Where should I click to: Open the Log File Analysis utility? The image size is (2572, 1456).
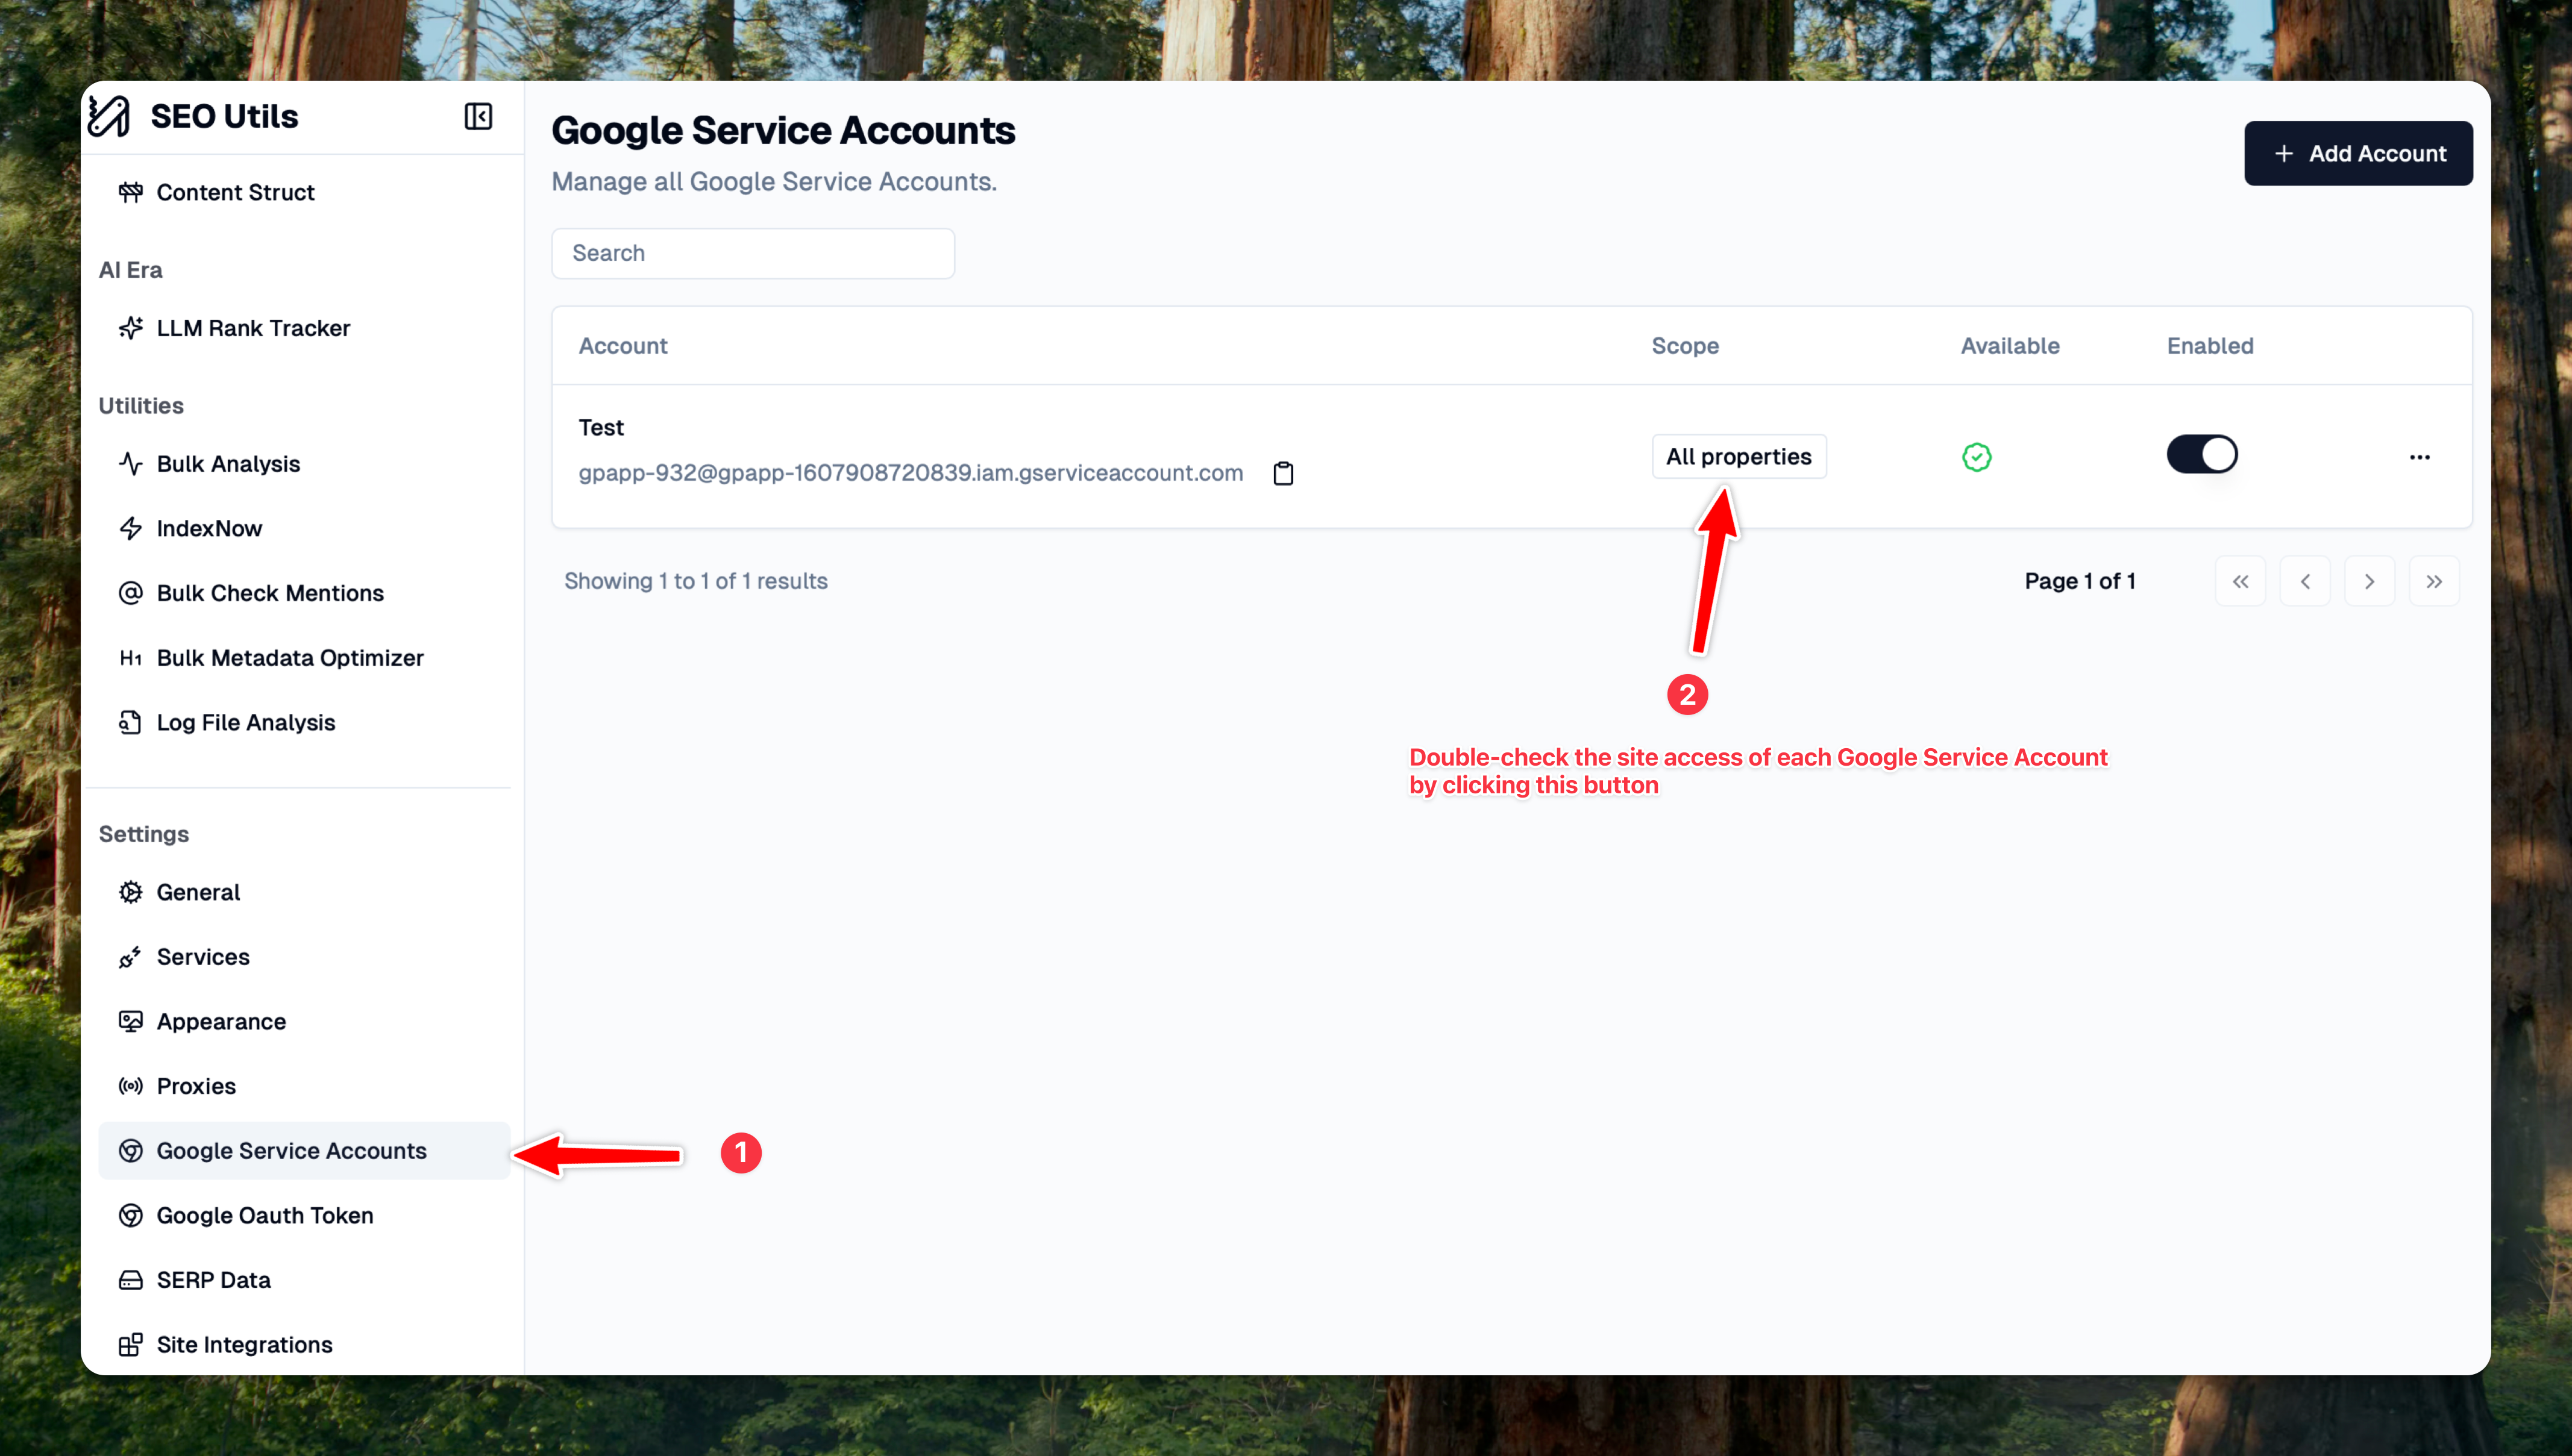[245, 722]
